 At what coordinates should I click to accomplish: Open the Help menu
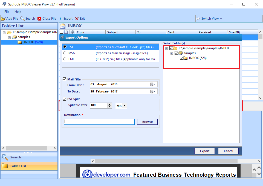click(18, 12)
